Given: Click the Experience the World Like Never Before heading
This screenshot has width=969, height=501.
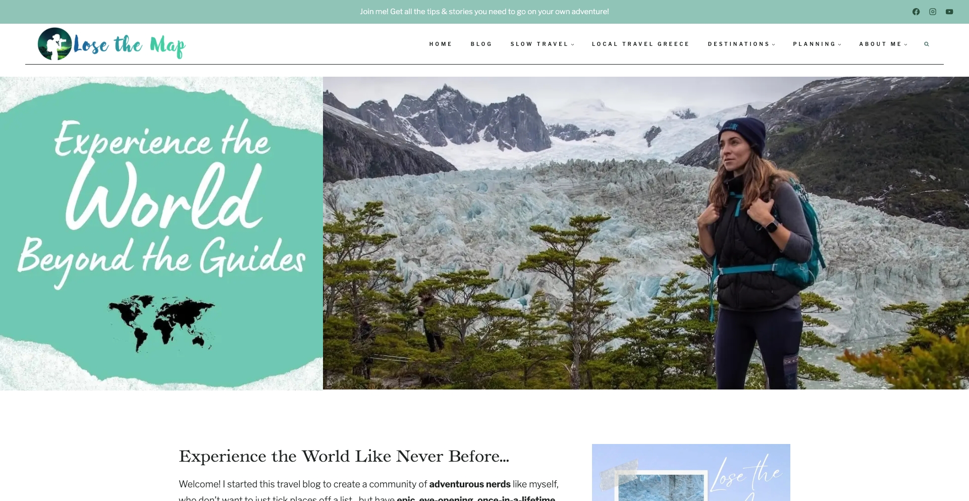Looking at the screenshot, I should click(344, 456).
